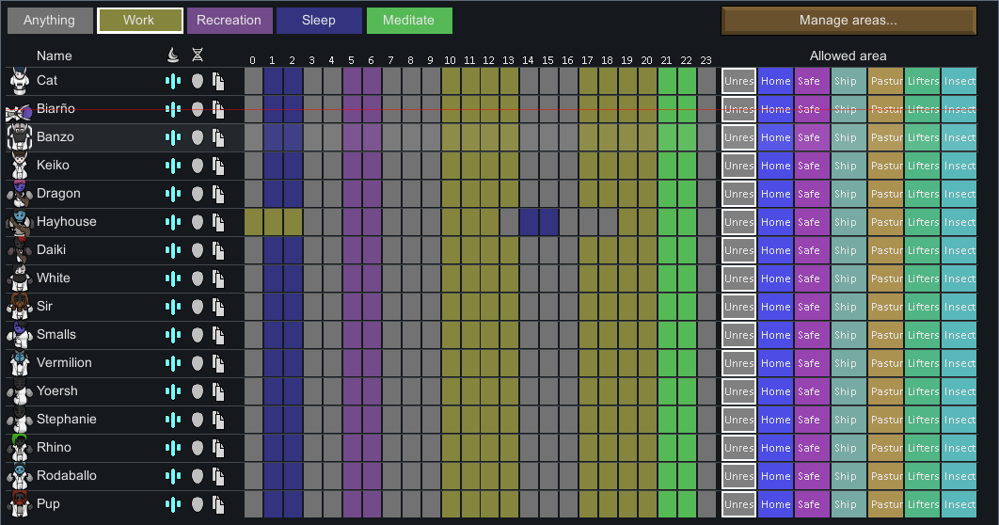Click the gray oval icon in Dragon's row
This screenshot has height=525, width=999.
pos(197,194)
